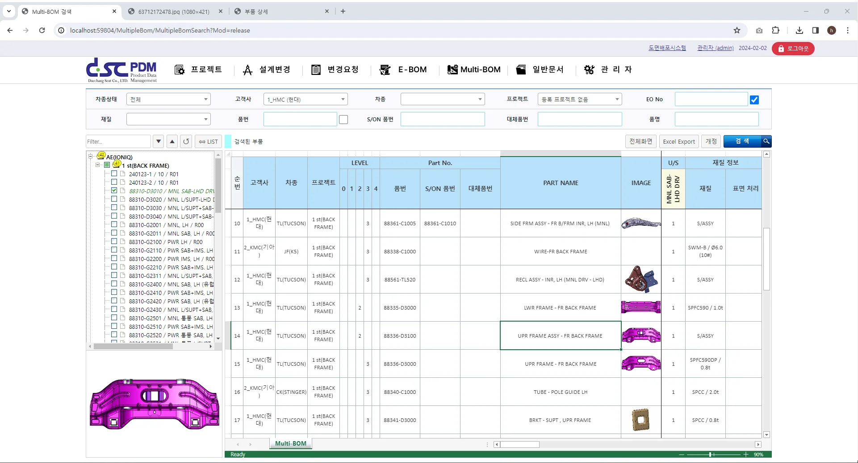Check the 240123-1 / 10 / R01 item
The width and height of the screenshot is (858, 463).
[x=114, y=174]
